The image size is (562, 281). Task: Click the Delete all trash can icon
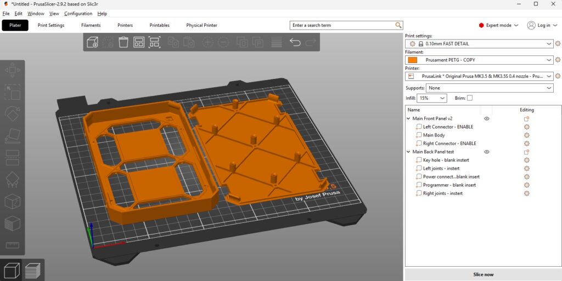pyautogui.click(x=123, y=42)
